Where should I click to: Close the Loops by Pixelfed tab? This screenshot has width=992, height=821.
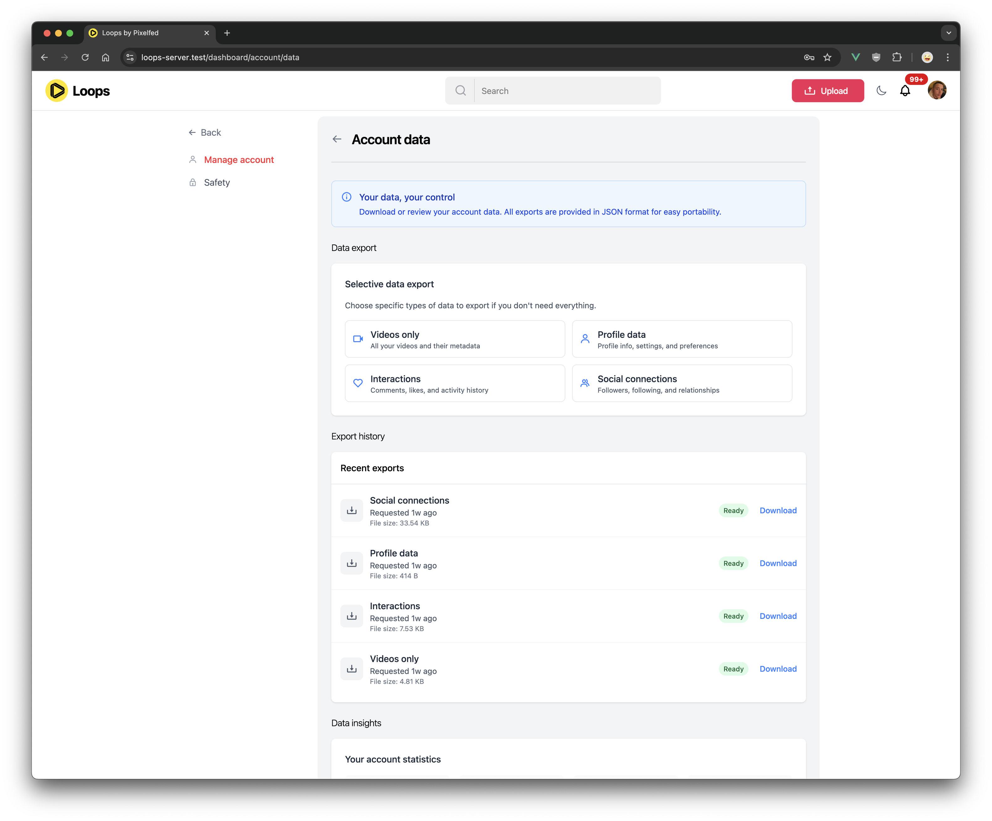(207, 33)
